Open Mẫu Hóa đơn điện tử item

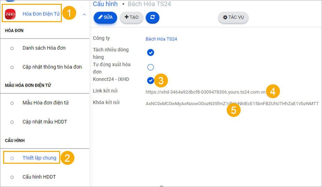tap(46, 103)
